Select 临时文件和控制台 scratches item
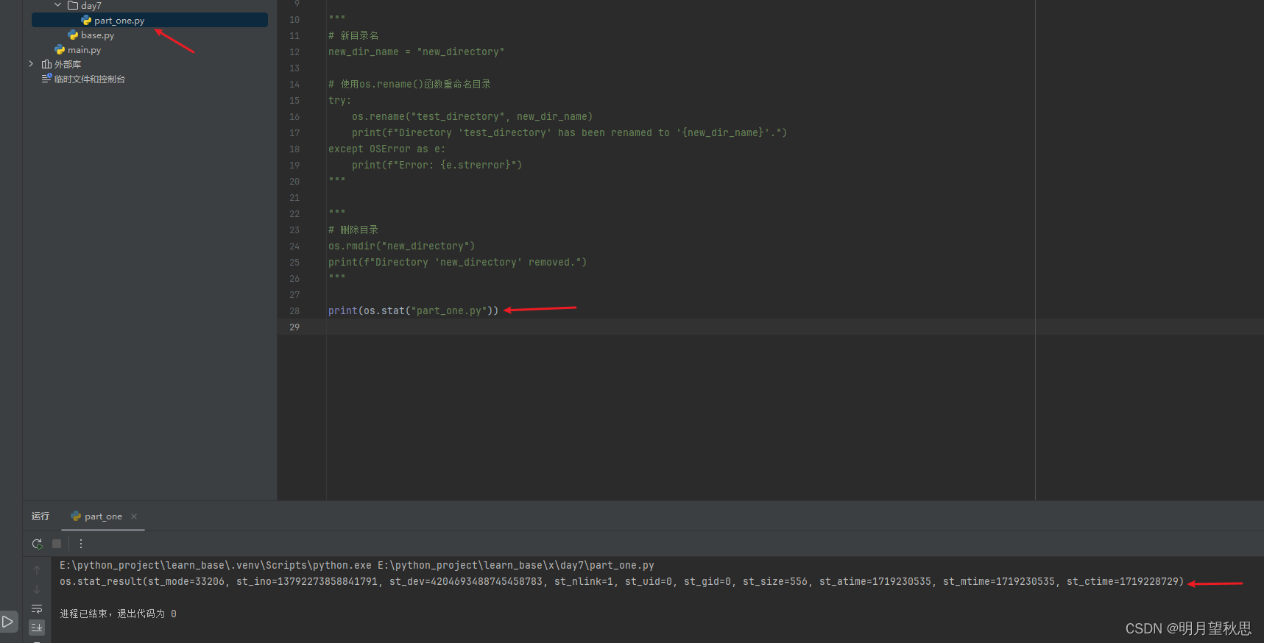 pyautogui.click(x=90, y=79)
